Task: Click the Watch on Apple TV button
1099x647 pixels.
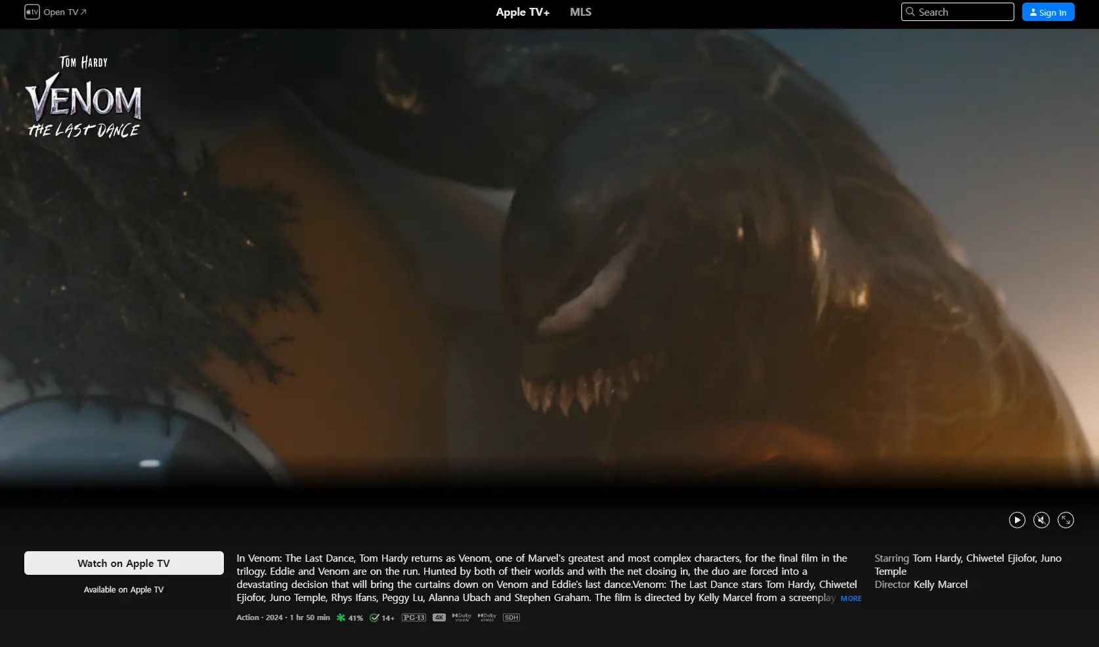Action: [124, 563]
